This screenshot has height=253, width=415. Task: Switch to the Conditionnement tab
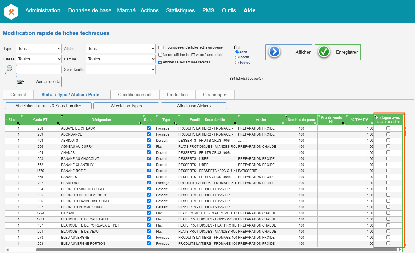coord(135,95)
